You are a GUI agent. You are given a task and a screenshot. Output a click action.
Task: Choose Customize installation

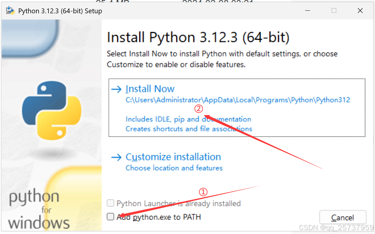[173, 157]
